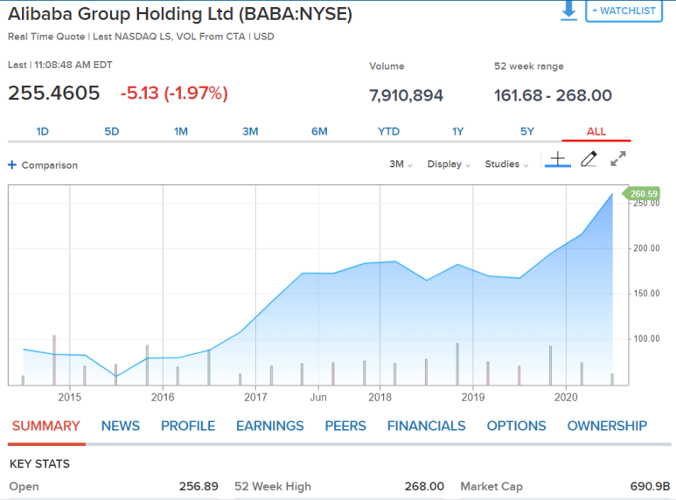The width and height of the screenshot is (676, 500).
Task: Activate the pencil drawing tool
Action: pyautogui.click(x=589, y=158)
